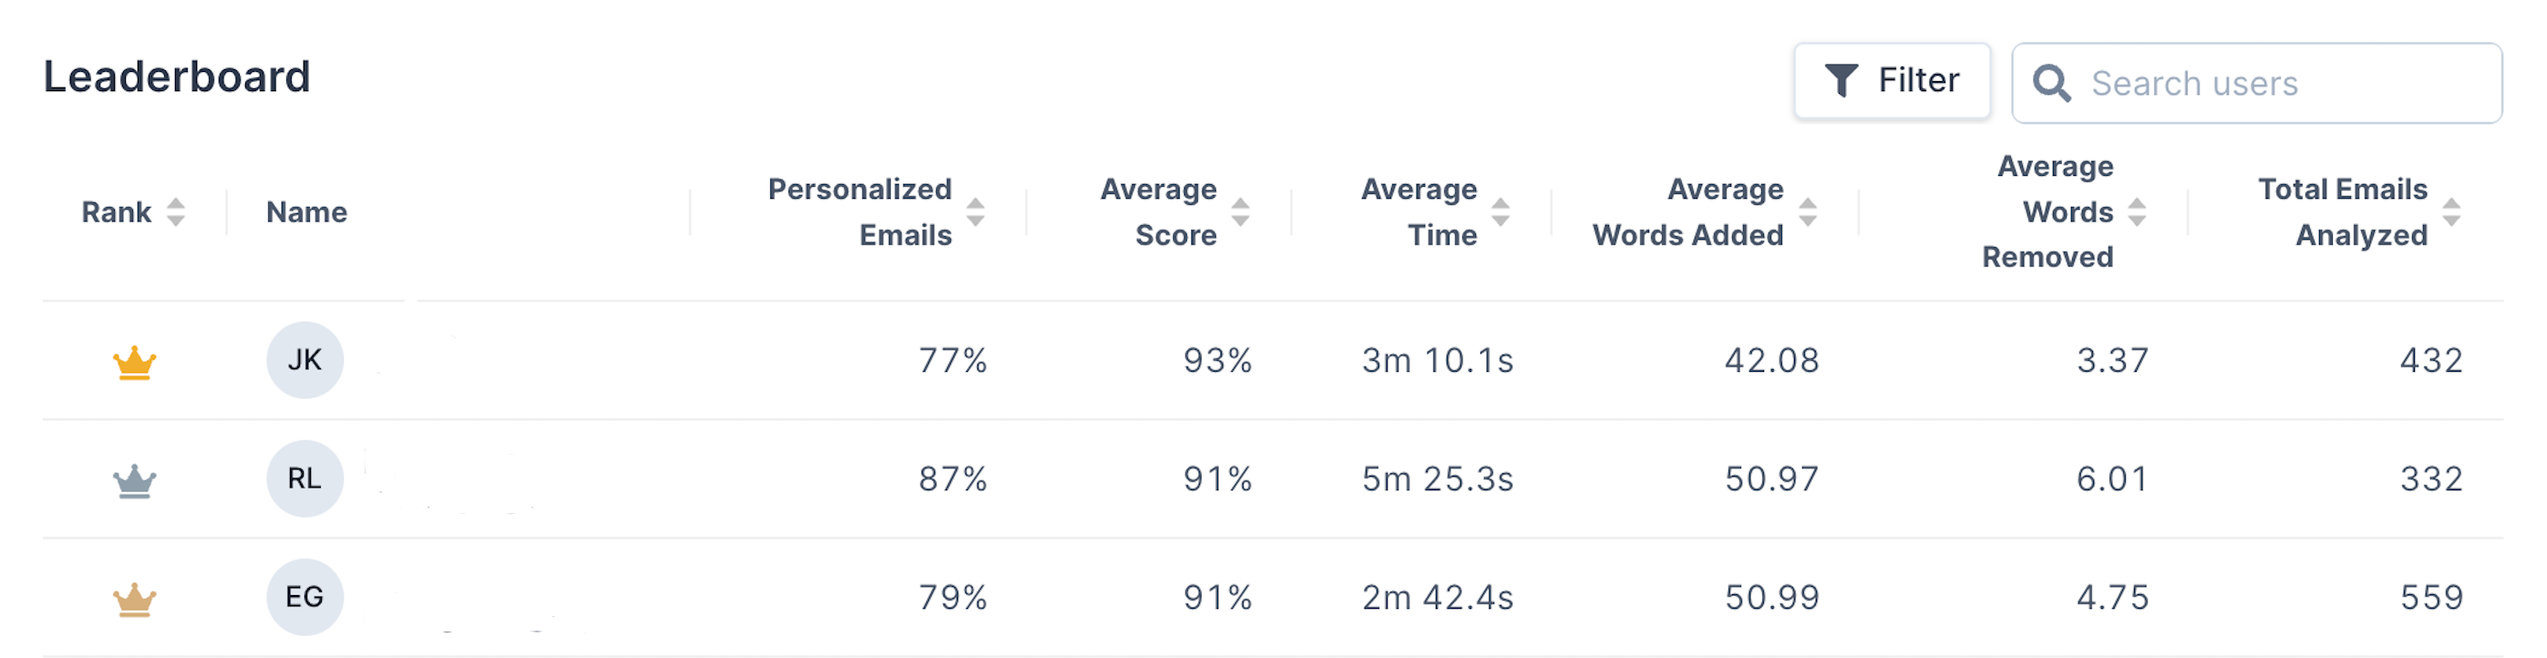Sort by Average Words Removed arrows
Screen dimensions: 2547x658
coord(2138,211)
